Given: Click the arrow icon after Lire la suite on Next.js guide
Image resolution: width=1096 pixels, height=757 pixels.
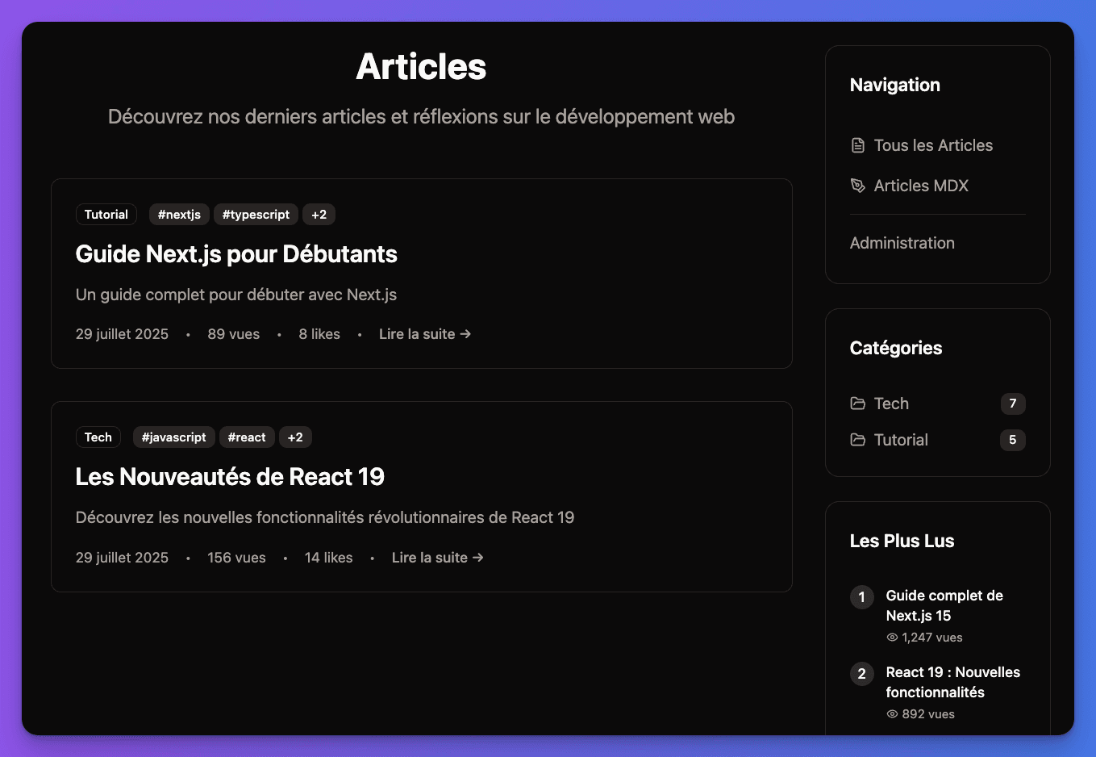Looking at the screenshot, I should [465, 333].
